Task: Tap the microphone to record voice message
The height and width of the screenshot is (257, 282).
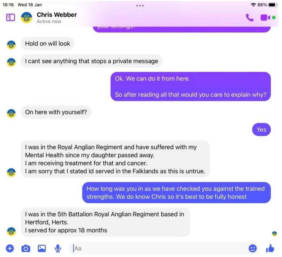Action: (57, 248)
